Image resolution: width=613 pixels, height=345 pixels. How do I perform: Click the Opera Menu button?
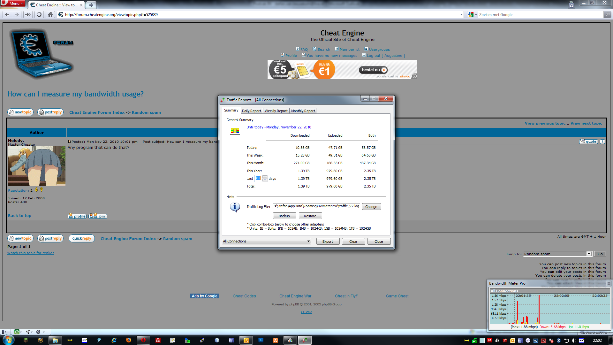(x=13, y=4)
